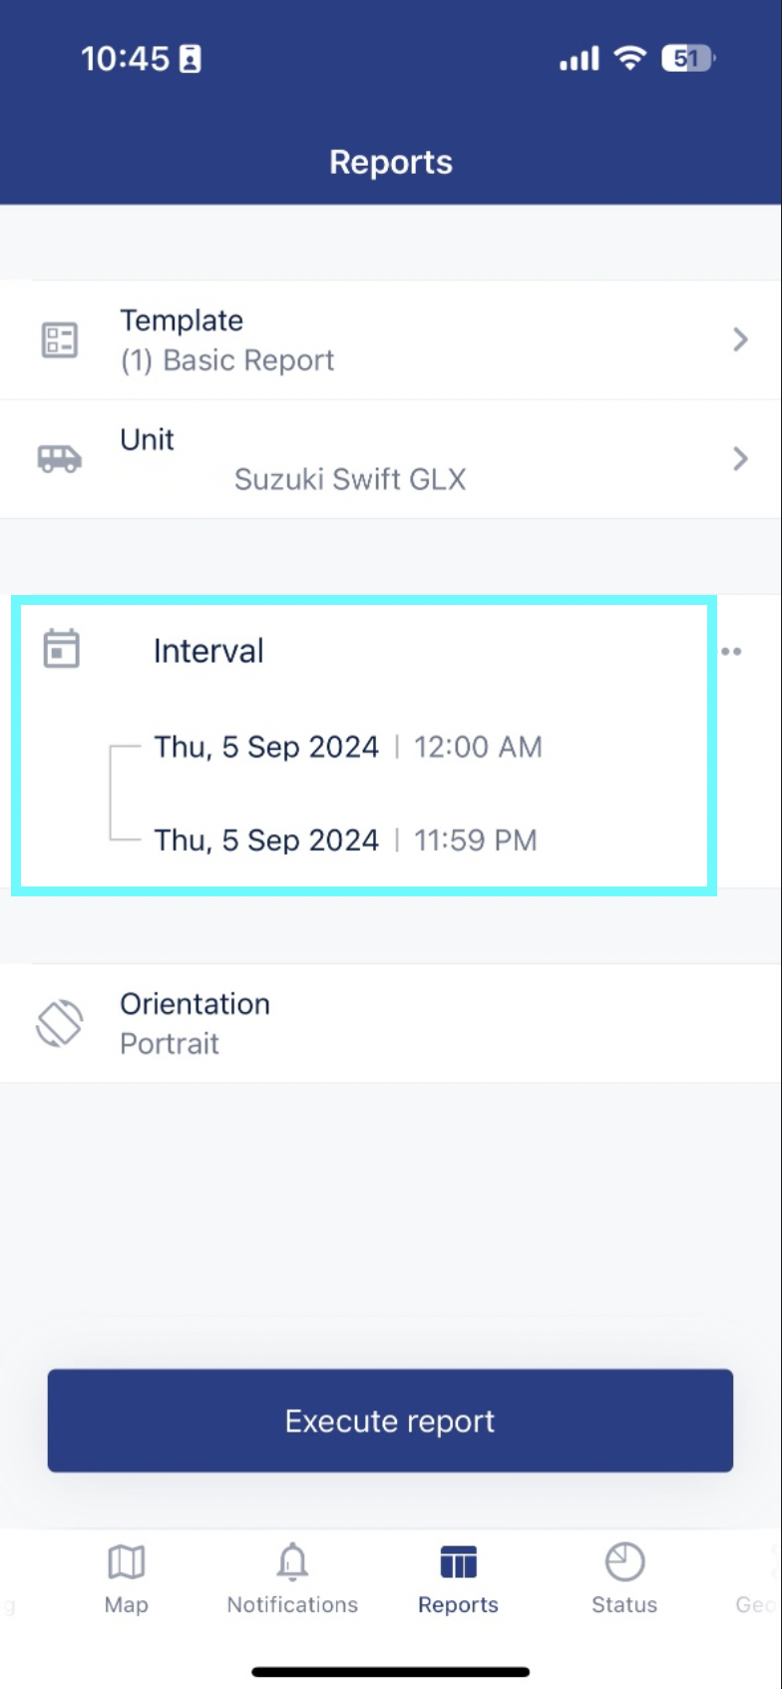Screen dimensions: 782x1689
Task: Open the Status clock icon
Action: [x=624, y=1561]
